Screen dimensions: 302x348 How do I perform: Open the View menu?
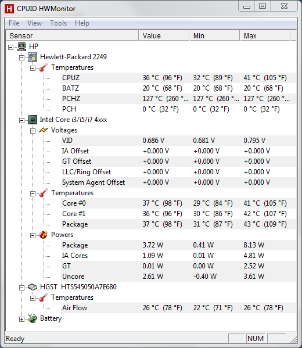34,23
